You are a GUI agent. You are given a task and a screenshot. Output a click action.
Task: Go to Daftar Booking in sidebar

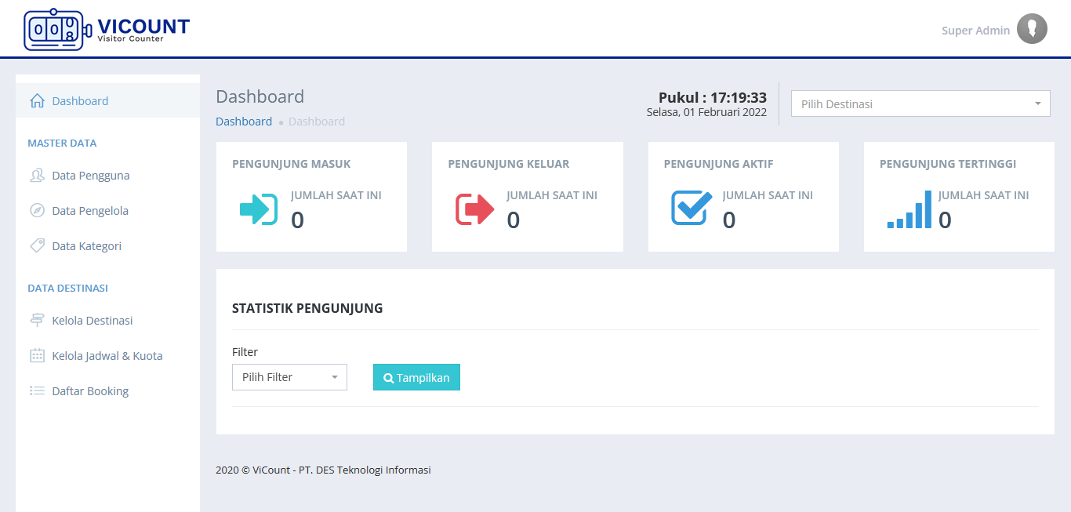[90, 391]
